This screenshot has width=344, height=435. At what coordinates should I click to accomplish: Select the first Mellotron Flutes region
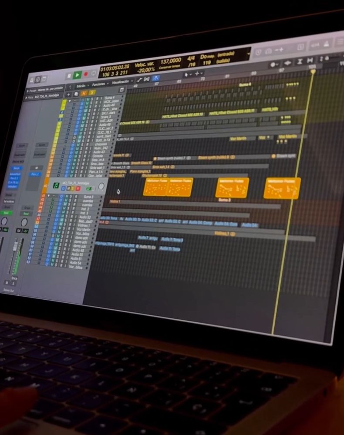point(155,187)
